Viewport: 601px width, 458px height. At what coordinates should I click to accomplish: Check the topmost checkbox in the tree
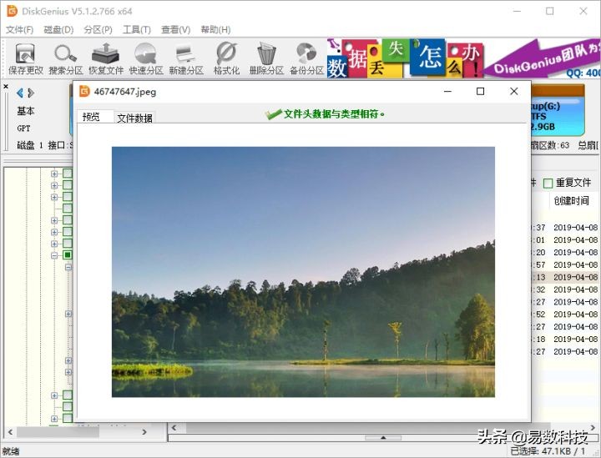[68, 174]
